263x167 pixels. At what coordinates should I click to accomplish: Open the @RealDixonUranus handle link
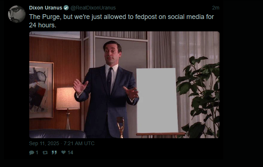tap(93, 8)
